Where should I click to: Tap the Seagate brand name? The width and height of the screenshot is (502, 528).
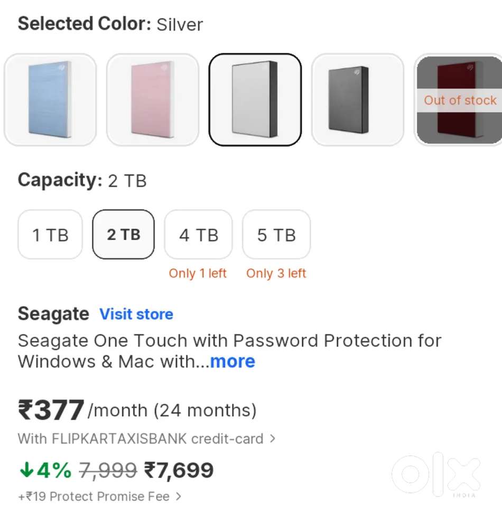[x=53, y=314]
